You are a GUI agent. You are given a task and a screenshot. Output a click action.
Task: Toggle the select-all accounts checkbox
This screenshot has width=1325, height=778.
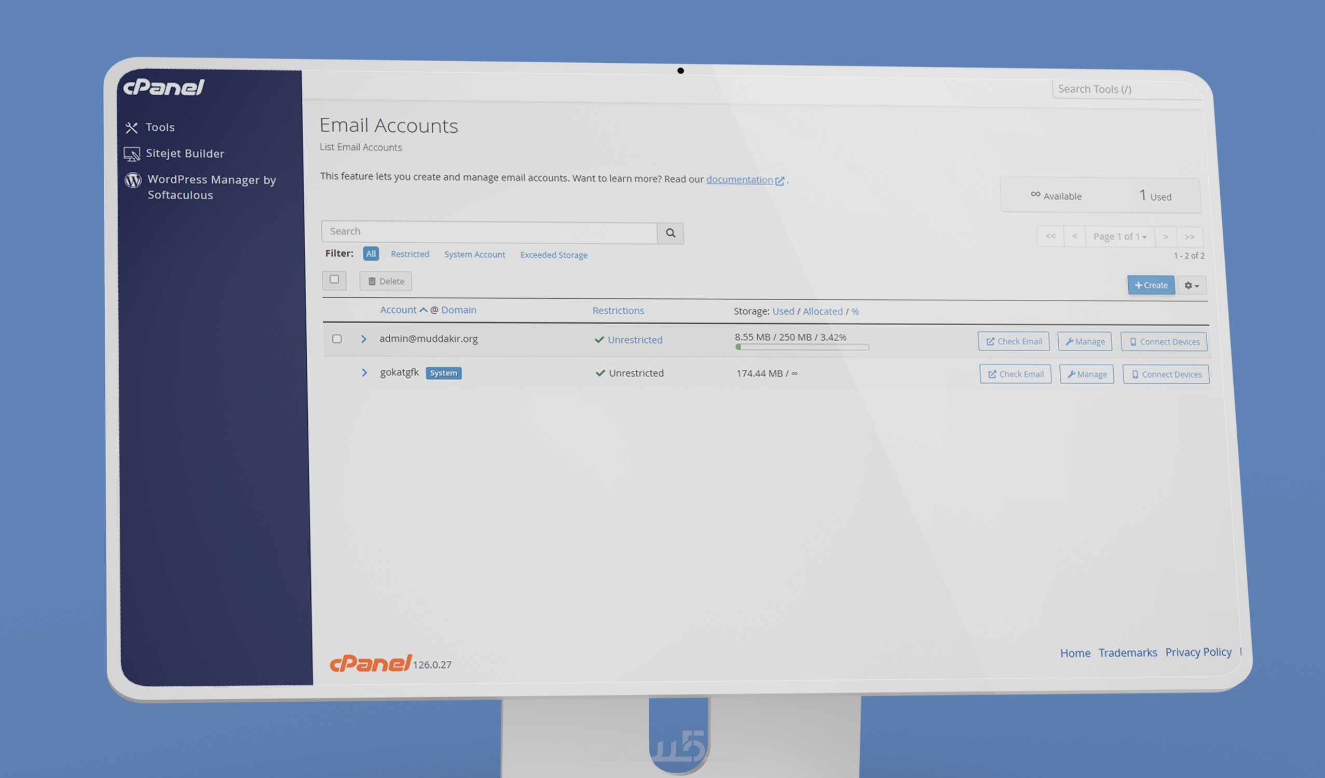(334, 280)
